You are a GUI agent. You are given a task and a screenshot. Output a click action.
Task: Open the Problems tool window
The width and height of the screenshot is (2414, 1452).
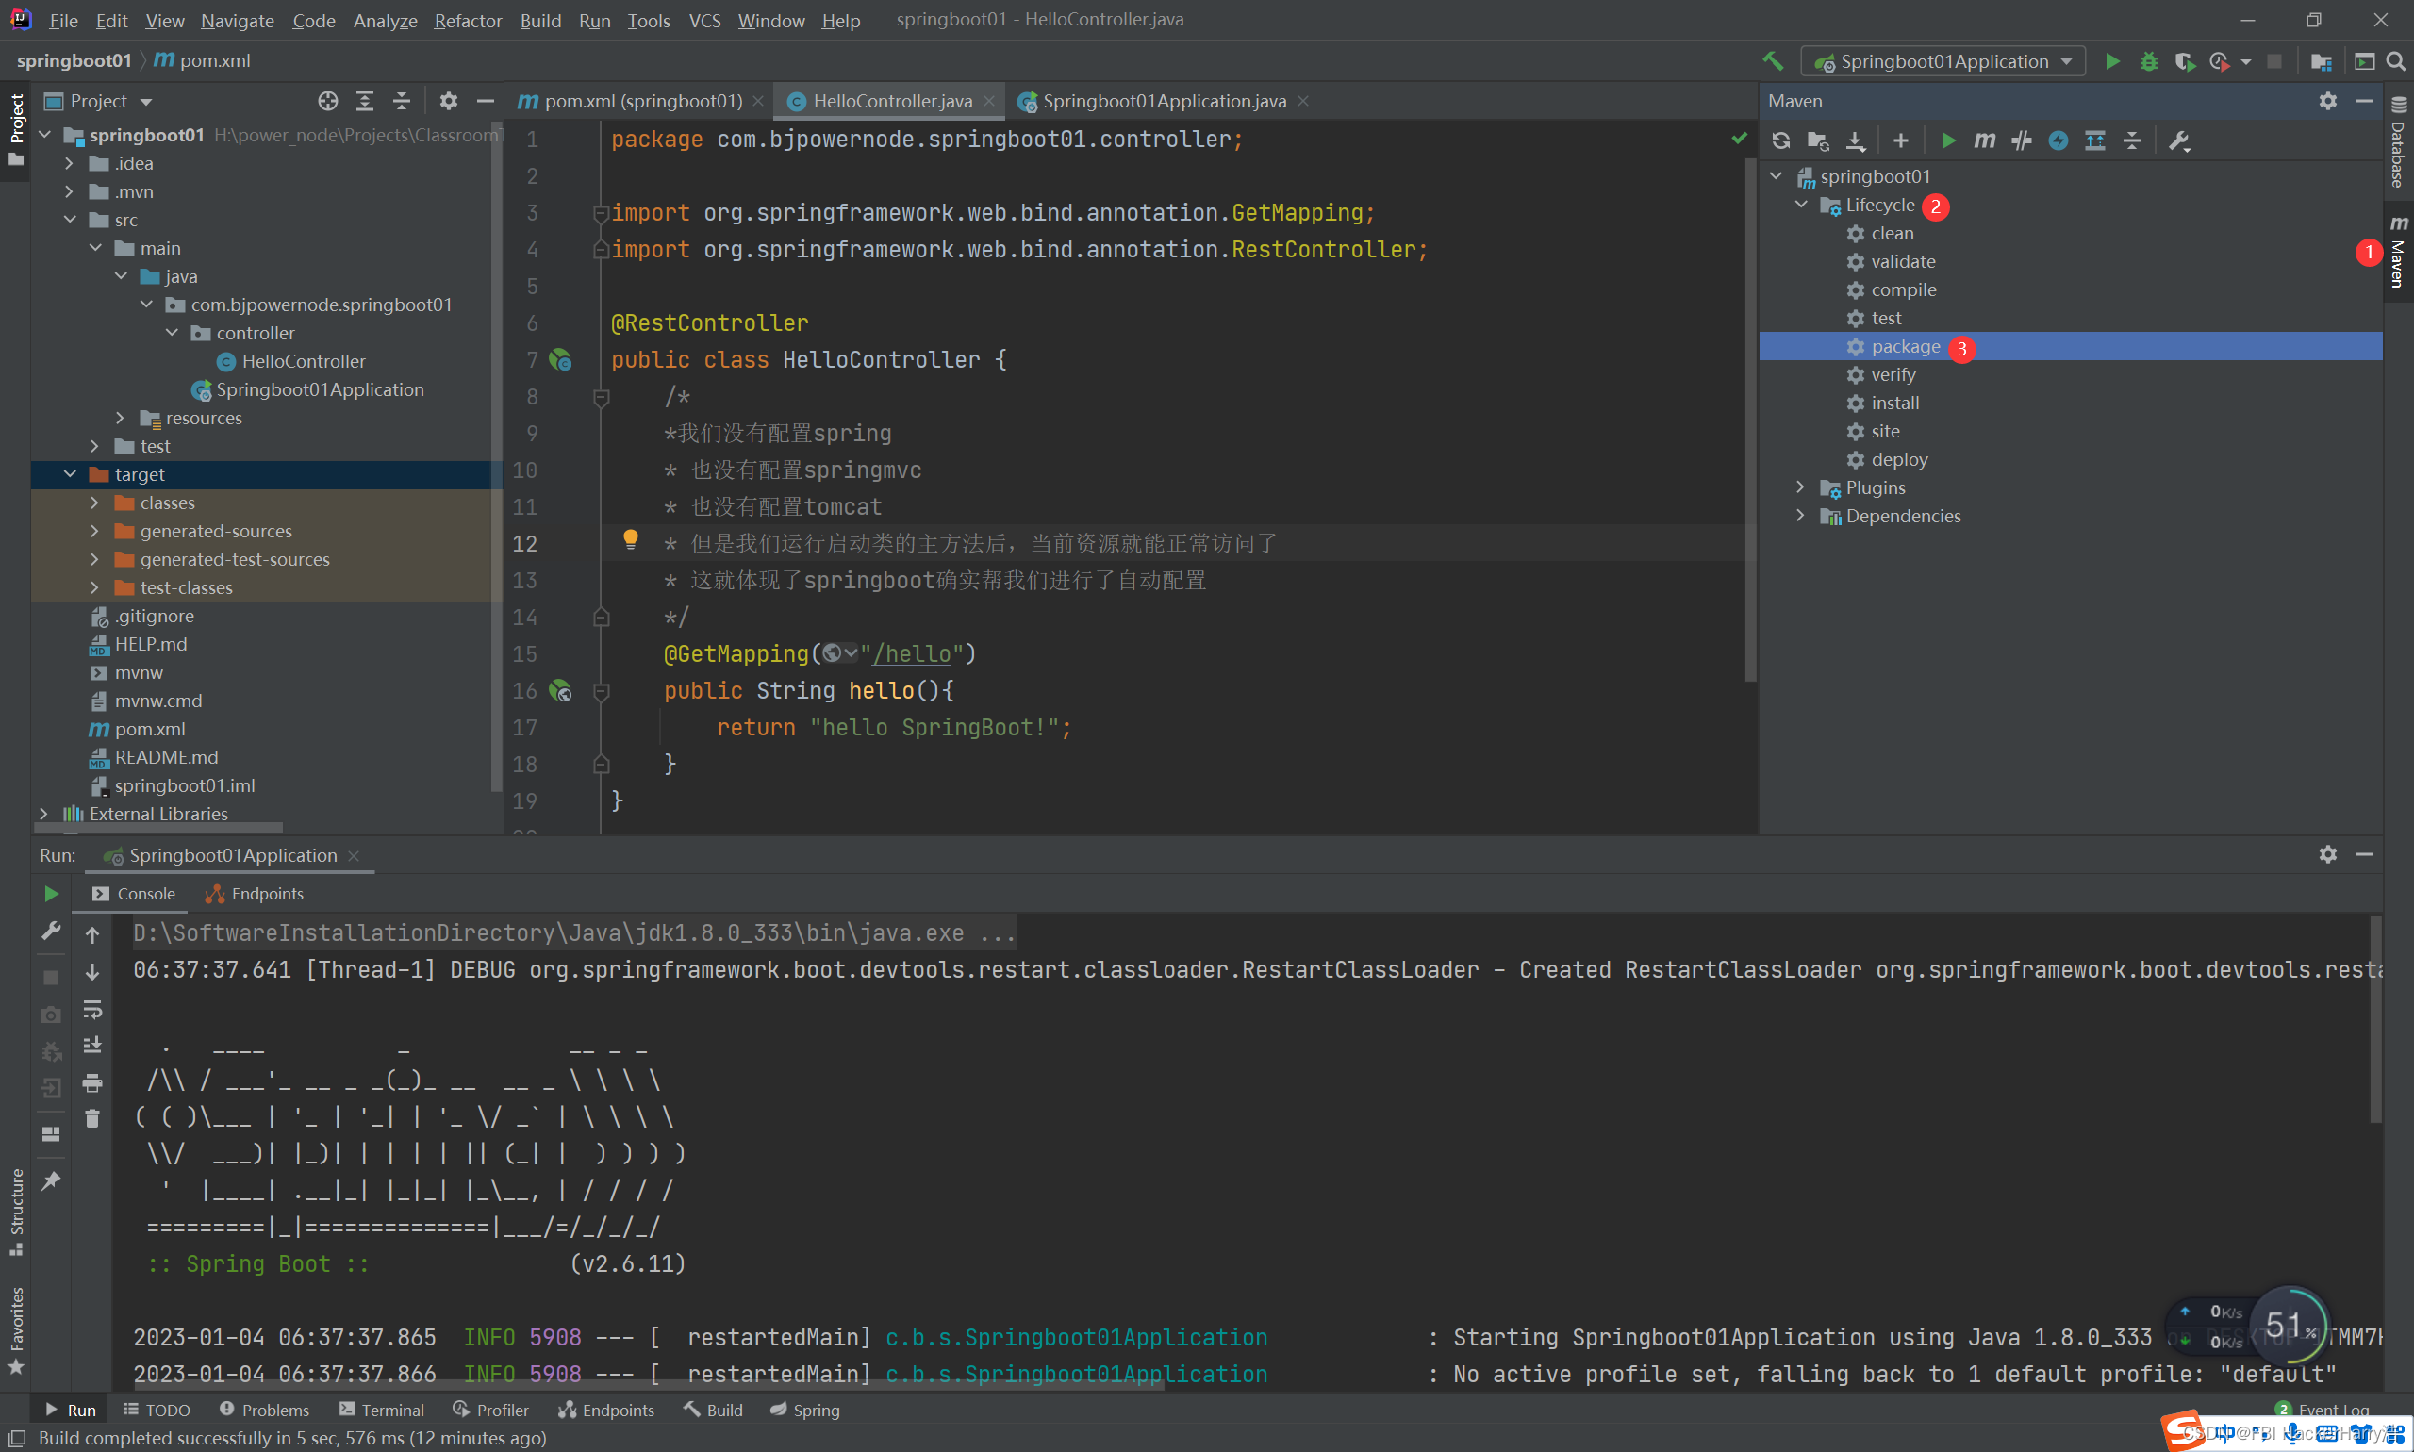pyautogui.click(x=264, y=1410)
